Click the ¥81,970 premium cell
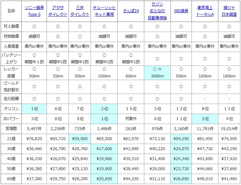The image size is (241, 185). (x=131, y=139)
